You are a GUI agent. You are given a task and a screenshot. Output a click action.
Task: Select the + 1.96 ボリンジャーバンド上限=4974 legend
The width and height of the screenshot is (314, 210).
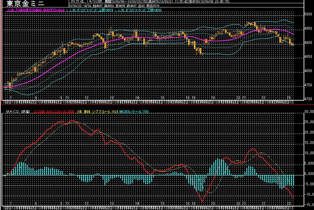(x=90, y=10)
